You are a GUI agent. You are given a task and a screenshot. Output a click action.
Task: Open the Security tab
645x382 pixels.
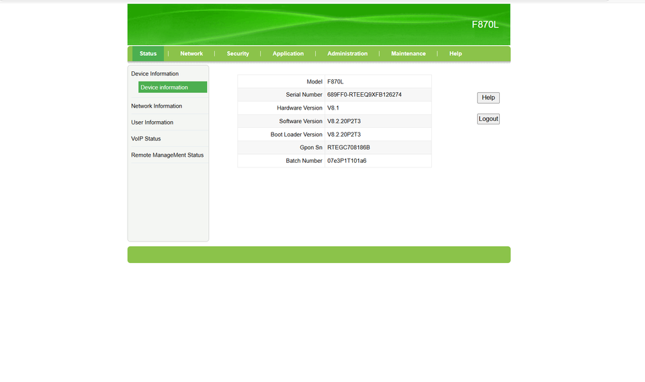point(238,54)
